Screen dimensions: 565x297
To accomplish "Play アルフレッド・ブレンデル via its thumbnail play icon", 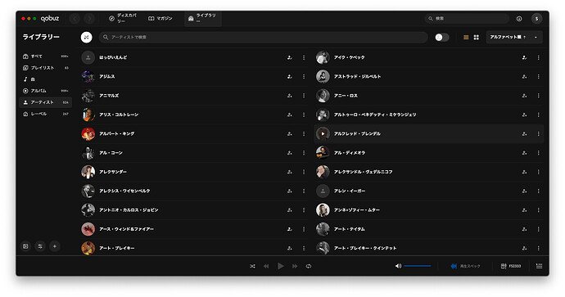I will coord(323,133).
